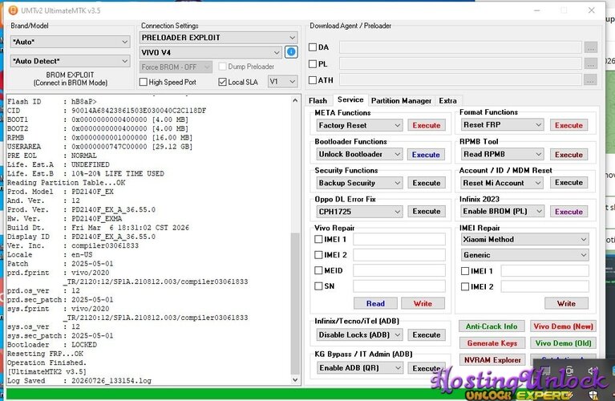Open Read RPMB dropdown
Screen dimensions: 615x401
pos(503,154)
